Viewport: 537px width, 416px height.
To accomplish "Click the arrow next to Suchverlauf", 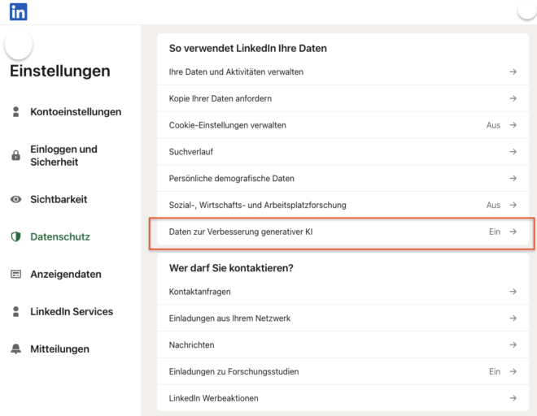I will (513, 152).
